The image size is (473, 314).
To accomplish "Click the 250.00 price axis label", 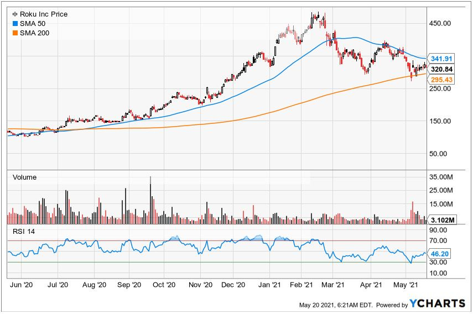I will coord(440,88).
